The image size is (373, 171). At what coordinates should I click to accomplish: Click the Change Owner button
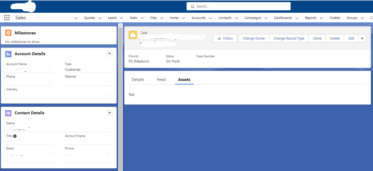(x=254, y=38)
